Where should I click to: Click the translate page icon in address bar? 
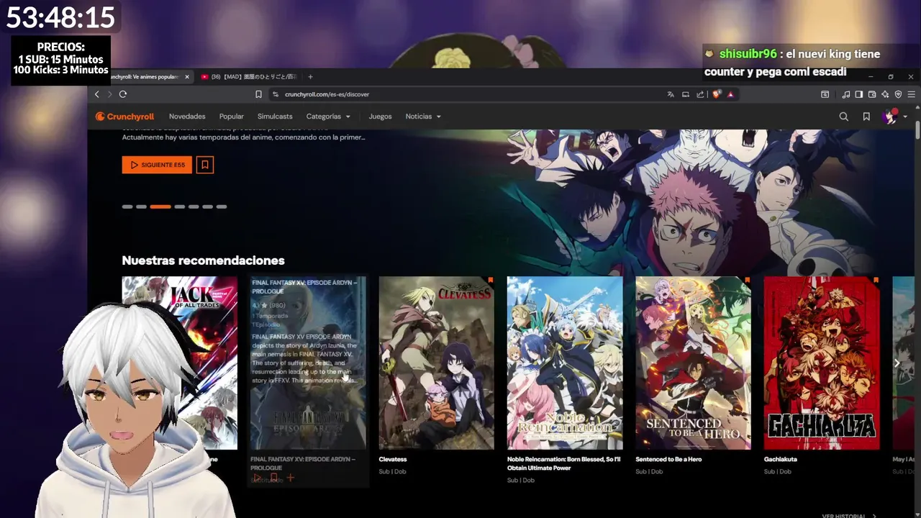point(671,94)
